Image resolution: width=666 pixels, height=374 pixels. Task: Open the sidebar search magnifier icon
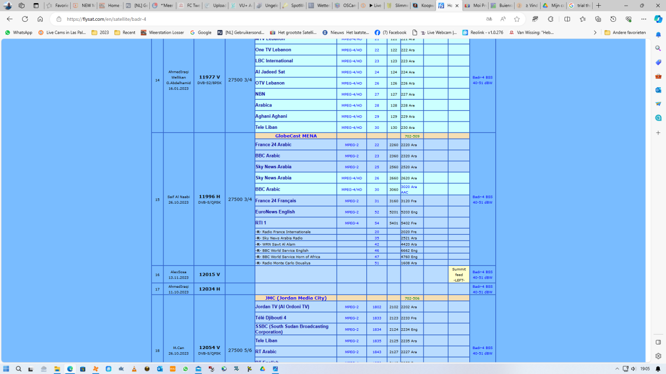658,48
